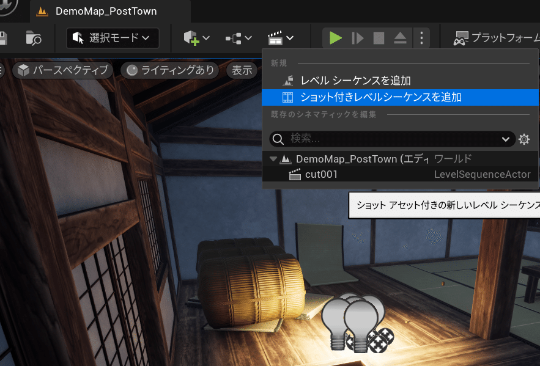The height and width of the screenshot is (366, 540).
Task: Open the 選択モード dropdown
Action: pos(113,38)
